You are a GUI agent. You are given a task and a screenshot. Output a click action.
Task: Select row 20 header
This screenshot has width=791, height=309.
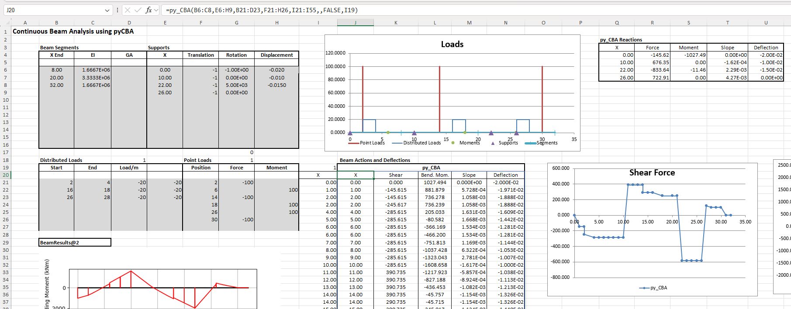[5, 175]
